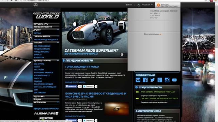Collapse the Руководство игры section
The height and width of the screenshot is (122, 218).
click(x=58, y=61)
